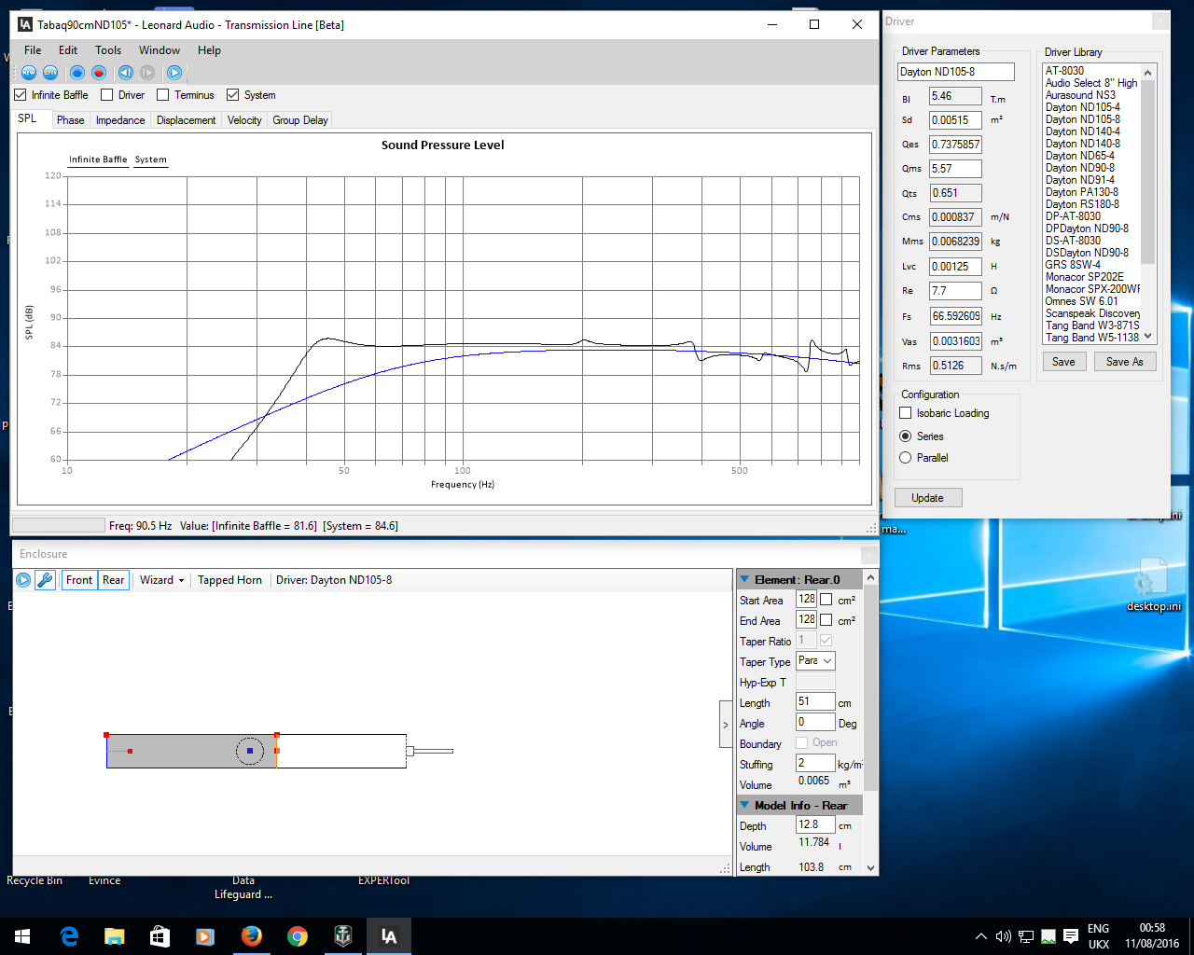Viewport: 1194px width, 955px height.
Task: Click the step back arrow icon
Action: click(126, 73)
